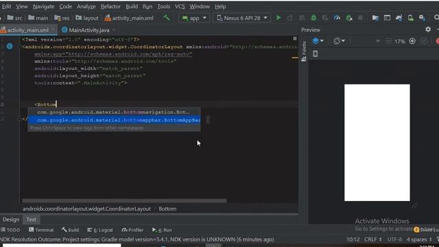
Task: Change the 4 spaces indent setting
Action: 419,239
